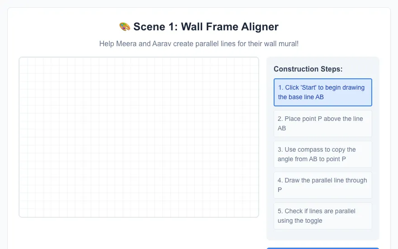The height and width of the screenshot is (249, 398).
Task: Click the bottom-right corner of the grid canvas
Action: (258, 216)
